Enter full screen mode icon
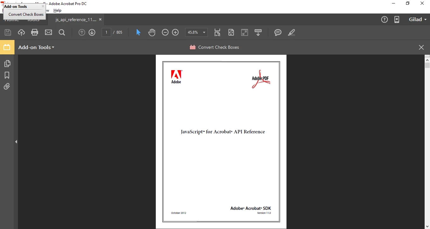 tap(245, 32)
